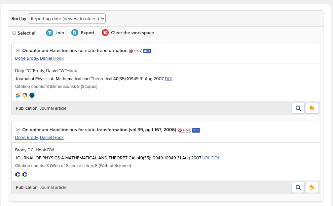The width and height of the screenshot is (333, 206).
Task: Open the Dorje Brody author link in first record
Action: click(x=26, y=58)
